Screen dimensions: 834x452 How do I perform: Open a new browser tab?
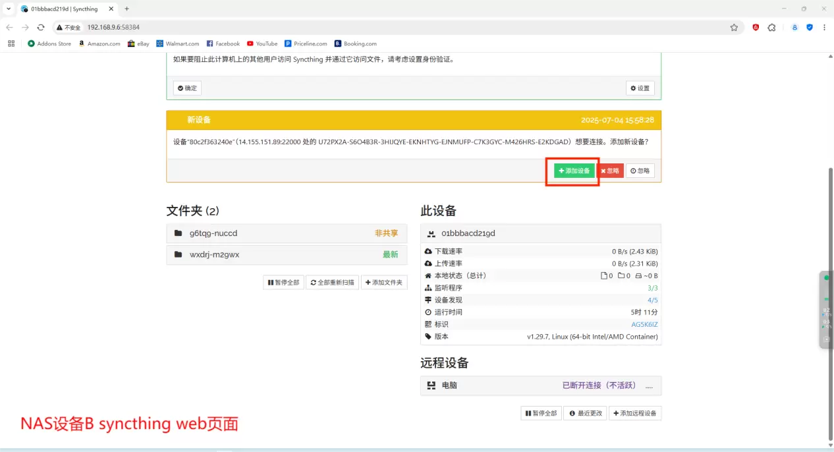126,9
